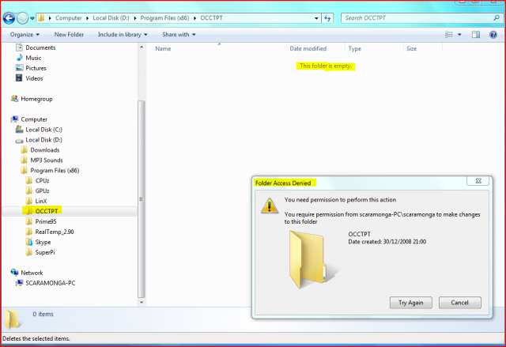Click the warning icon in the dialog
Image resolution: width=506 pixels, height=347 pixels.
click(270, 206)
